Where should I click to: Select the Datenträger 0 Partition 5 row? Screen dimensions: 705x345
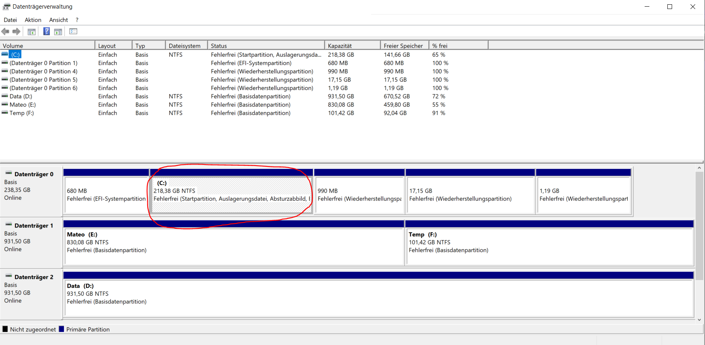(43, 80)
